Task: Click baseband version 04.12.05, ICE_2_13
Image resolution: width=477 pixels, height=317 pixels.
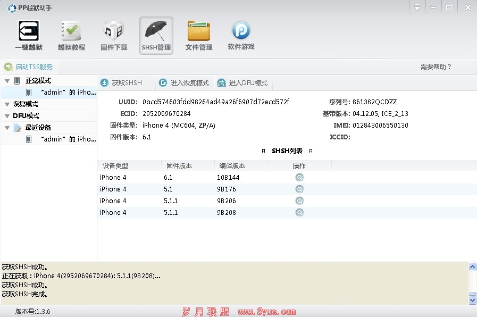Action: [x=380, y=113]
